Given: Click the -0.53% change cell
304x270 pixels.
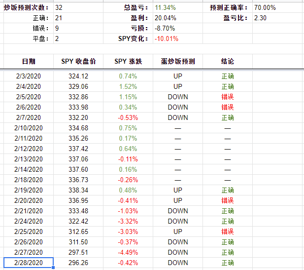Looking at the screenshot, I should coord(128,117).
